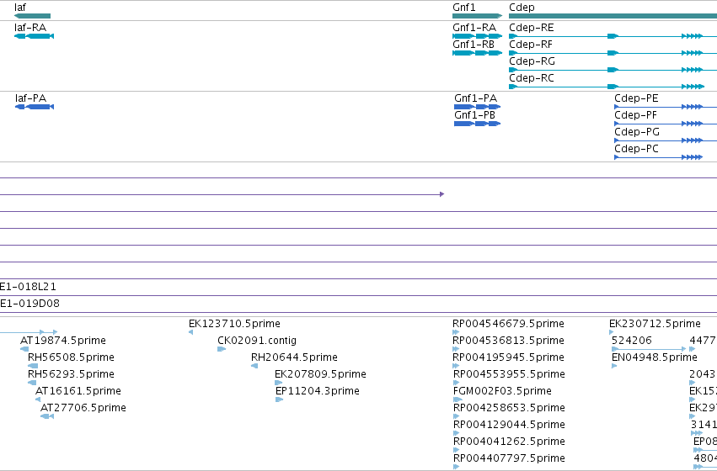The image size is (717, 471).
Task: Select the FGM002F03.5prime EST
Action: coord(502,391)
